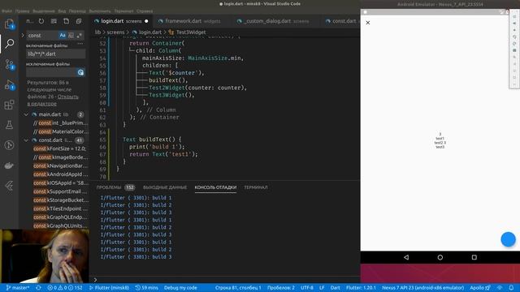
Task: Open the Search view in activity bar
Action: pyautogui.click(x=9, y=43)
